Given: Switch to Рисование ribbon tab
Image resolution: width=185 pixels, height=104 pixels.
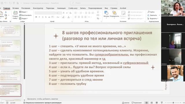Looking at the screenshot, I should [26, 8].
